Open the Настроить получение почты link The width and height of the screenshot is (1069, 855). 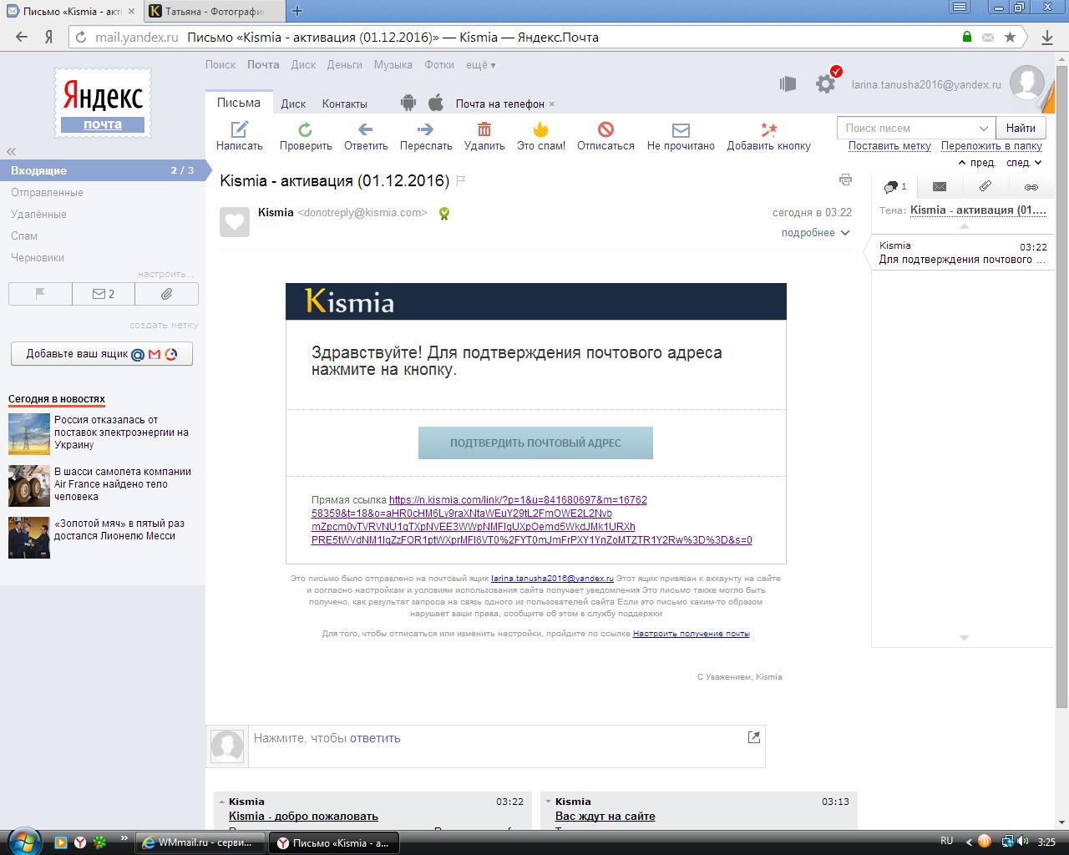[x=692, y=634]
